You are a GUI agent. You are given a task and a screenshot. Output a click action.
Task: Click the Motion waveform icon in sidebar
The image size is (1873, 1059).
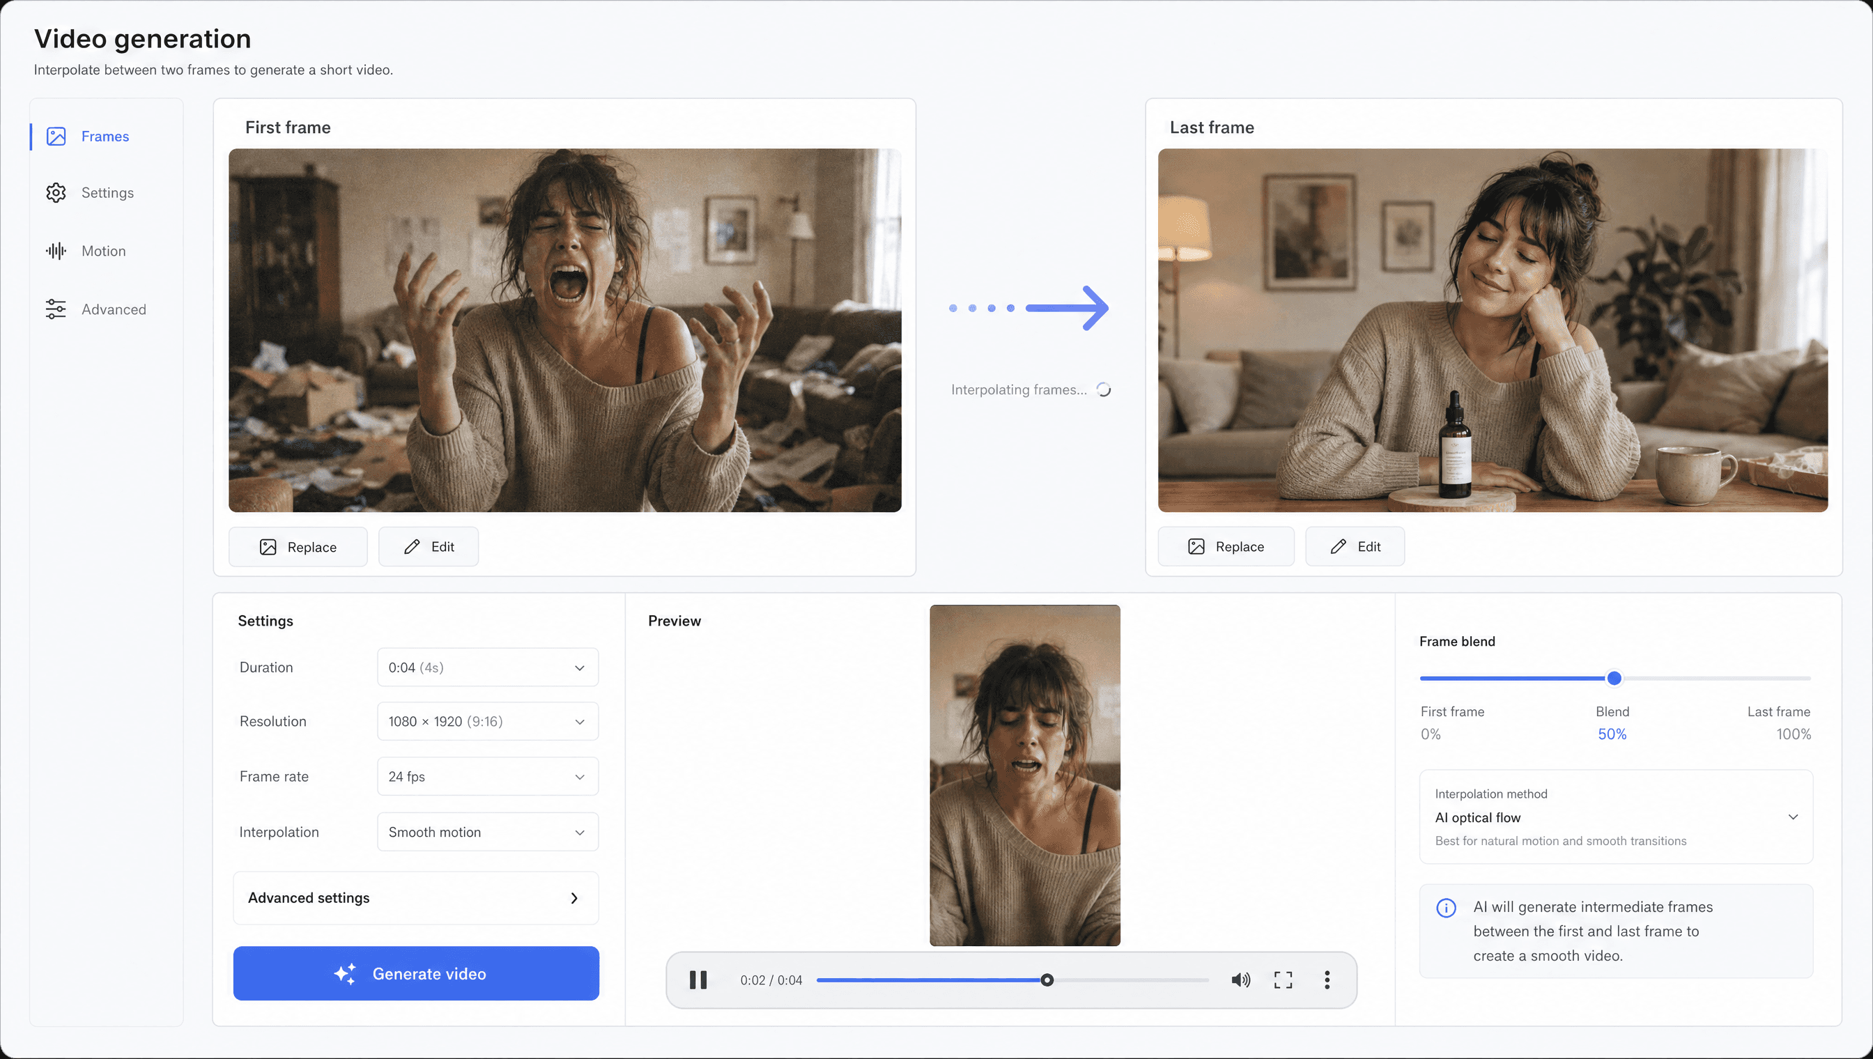56,251
